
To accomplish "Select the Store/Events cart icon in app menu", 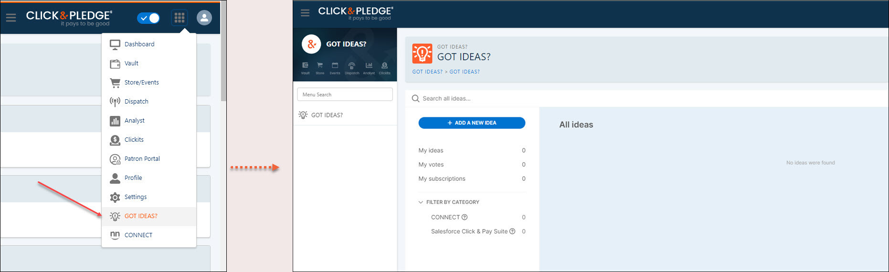I will [x=115, y=83].
